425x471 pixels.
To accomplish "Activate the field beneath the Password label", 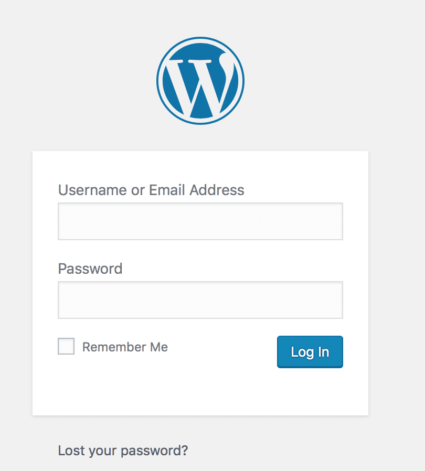I will click(x=200, y=300).
